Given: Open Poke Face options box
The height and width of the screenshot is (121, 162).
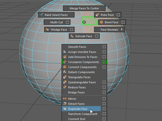Looking at the screenshot, I should [x=118, y=15].
